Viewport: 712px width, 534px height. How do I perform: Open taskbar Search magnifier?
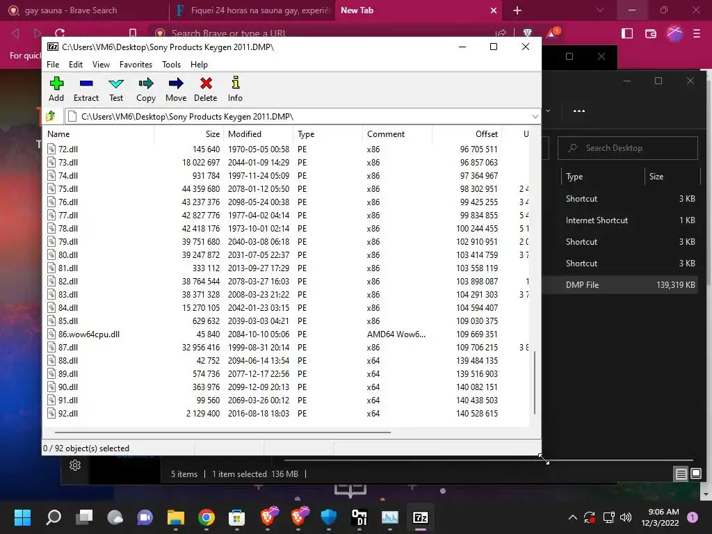point(54,517)
